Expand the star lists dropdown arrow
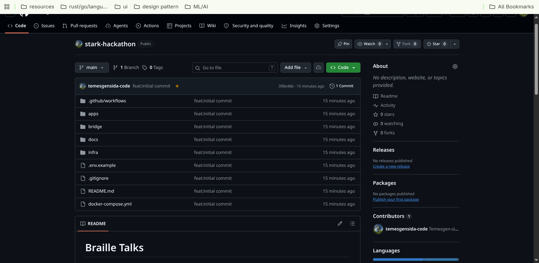Viewport: 539px width, 263px height. tap(455, 44)
